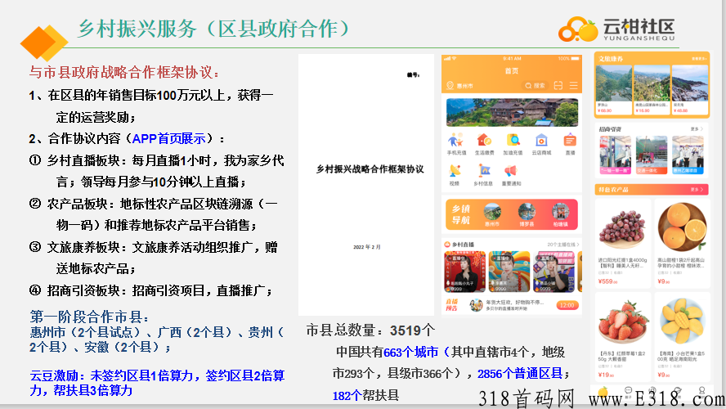726x409 pixels.
Task: Click the 第一阶段合作市县 heading
Action: [89, 317]
